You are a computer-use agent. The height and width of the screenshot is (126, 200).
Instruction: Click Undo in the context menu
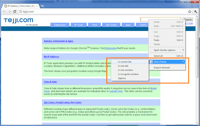point(167,22)
